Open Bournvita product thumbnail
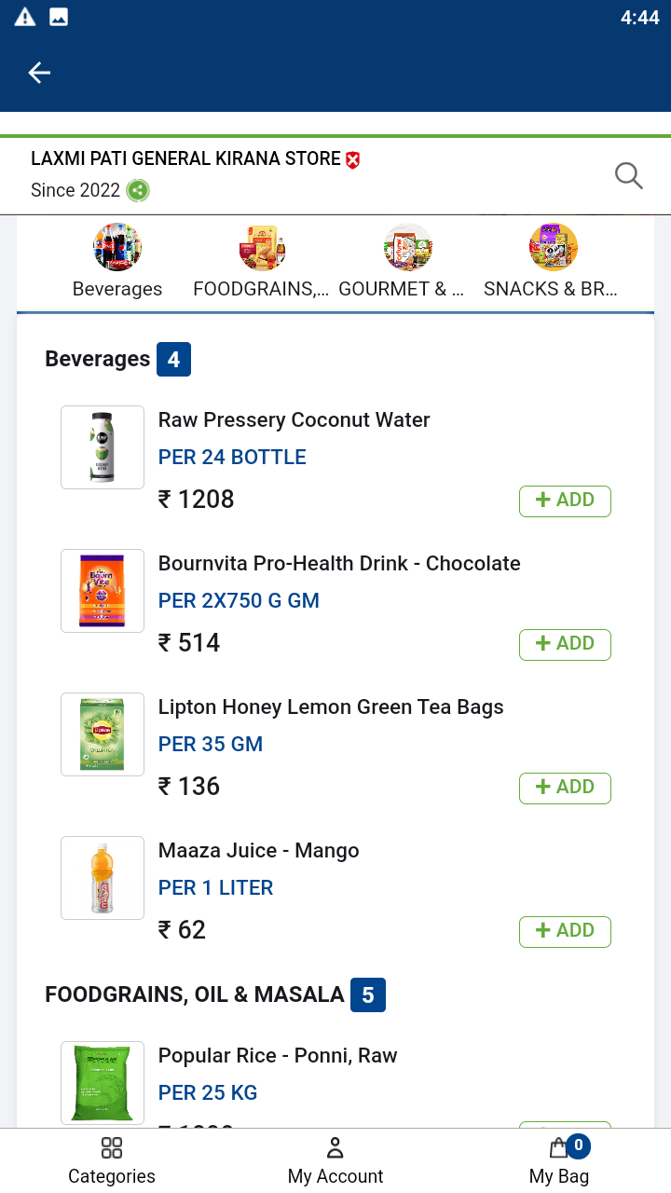Screen dimensions: 671x1193 [x=103, y=591]
